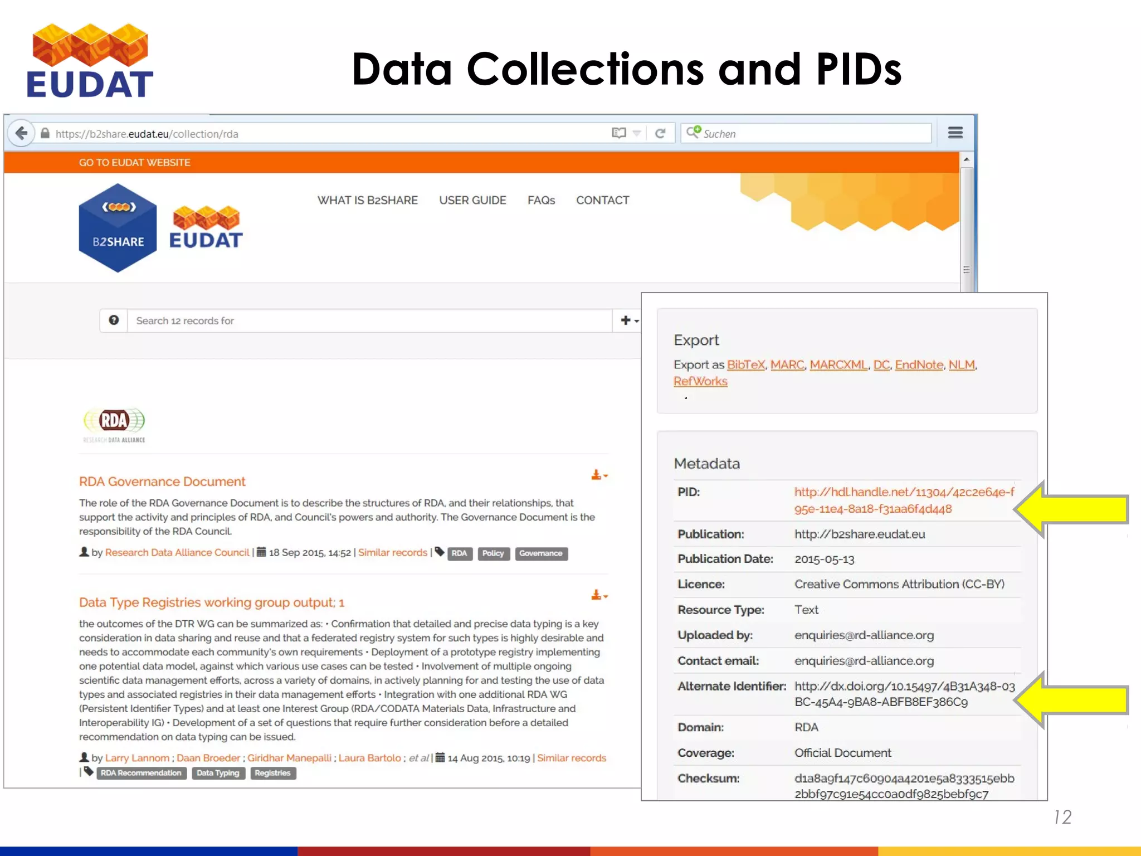Image resolution: width=1141 pixels, height=856 pixels.
Task: Open FAQs menu item
Action: (x=541, y=200)
